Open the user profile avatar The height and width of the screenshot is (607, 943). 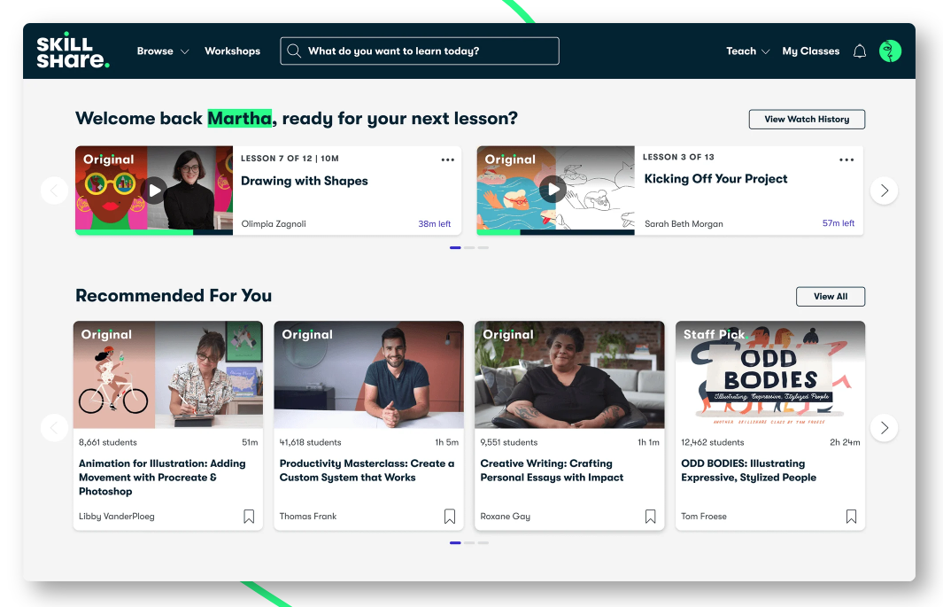coord(890,51)
